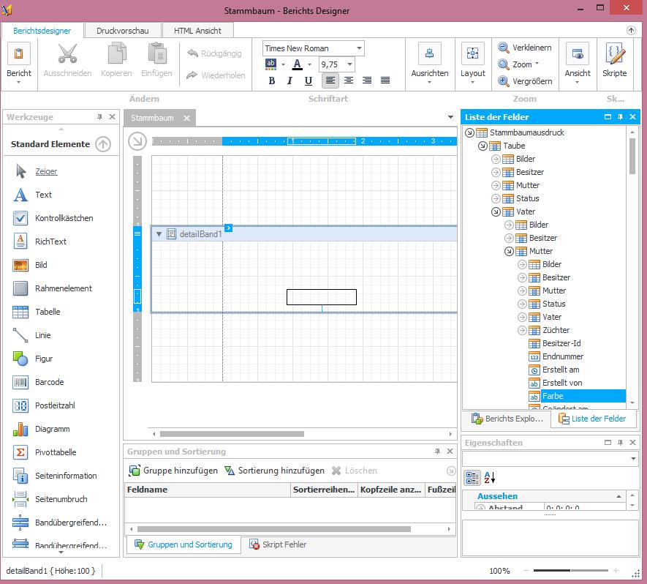Switch to the Druckvorschau tab
647x584 pixels.
pyautogui.click(x=123, y=31)
